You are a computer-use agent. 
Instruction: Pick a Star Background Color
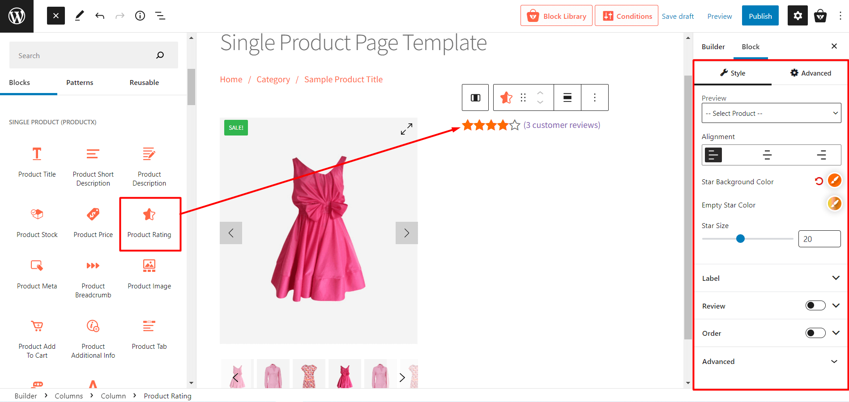coord(834,180)
